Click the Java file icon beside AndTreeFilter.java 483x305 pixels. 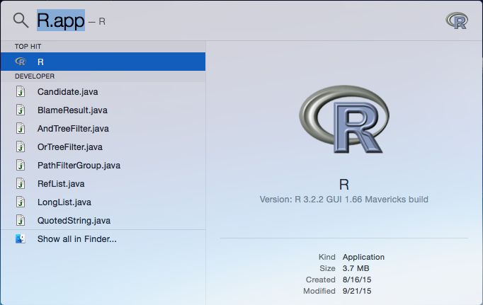(x=21, y=128)
